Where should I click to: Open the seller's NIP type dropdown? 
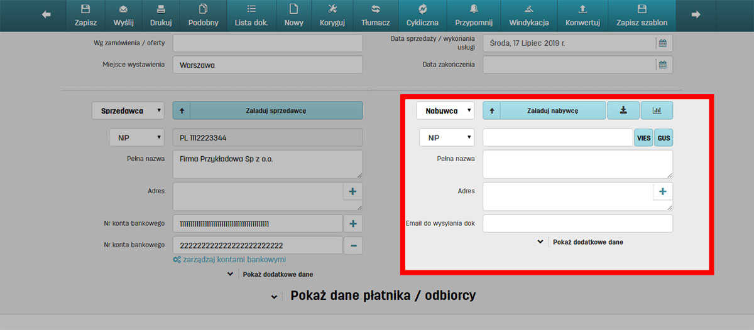(x=136, y=137)
